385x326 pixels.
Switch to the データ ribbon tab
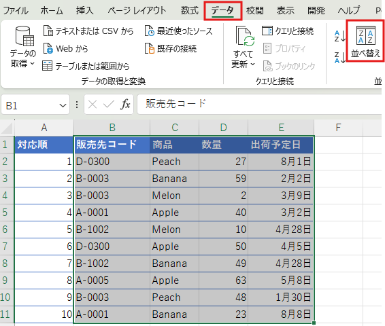[222, 11]
